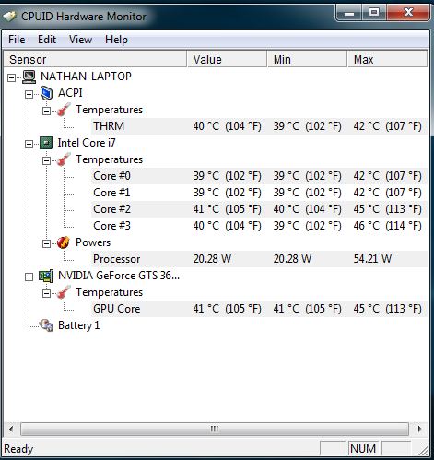The width and height of the screenshot is (434, 460).
Task: Click the Ready status bar text
Action: click(18, 449)
